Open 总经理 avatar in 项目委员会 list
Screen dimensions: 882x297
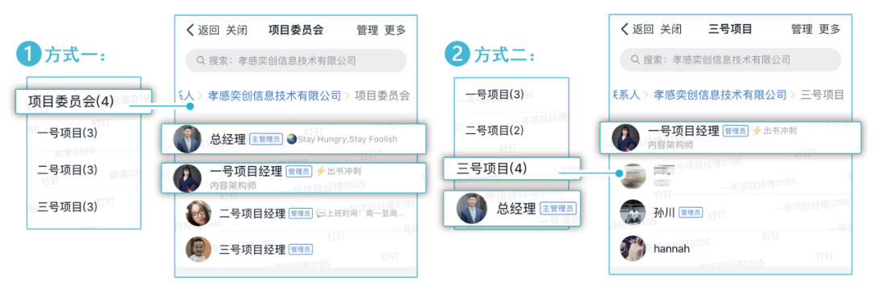pos(187,139)
